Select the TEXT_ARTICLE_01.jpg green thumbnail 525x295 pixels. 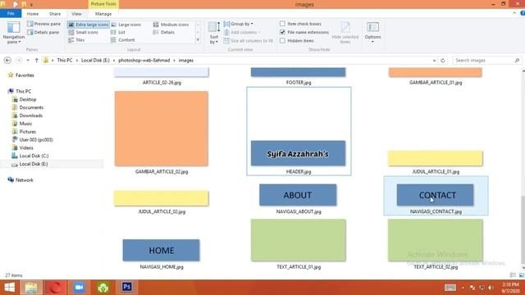(299, 240)
